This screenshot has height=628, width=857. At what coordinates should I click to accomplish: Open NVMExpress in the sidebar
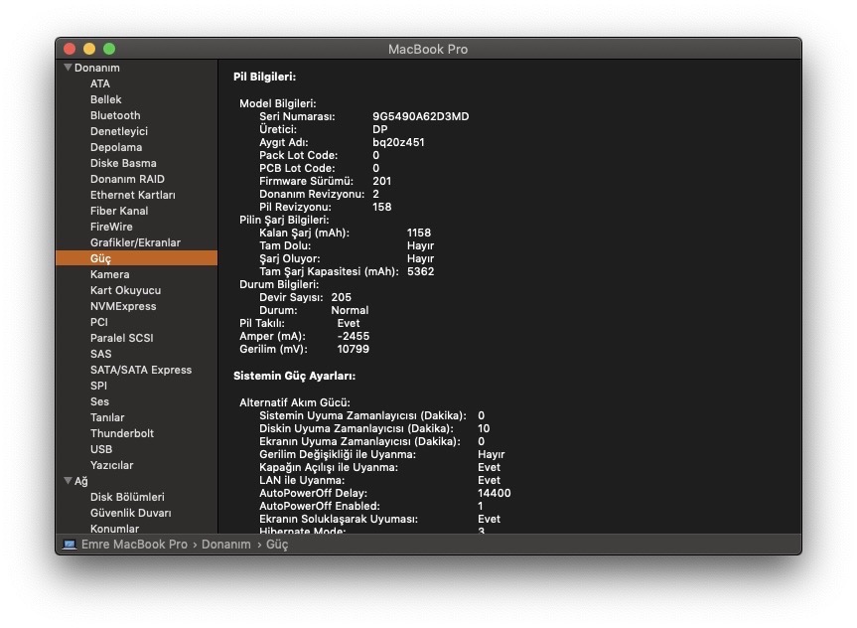[x=123, y=306]
